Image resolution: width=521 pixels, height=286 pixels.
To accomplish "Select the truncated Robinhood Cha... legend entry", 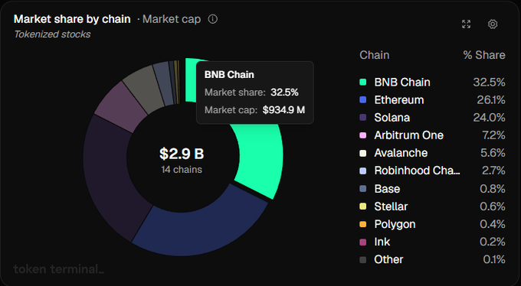I will [x=417, y=171].
